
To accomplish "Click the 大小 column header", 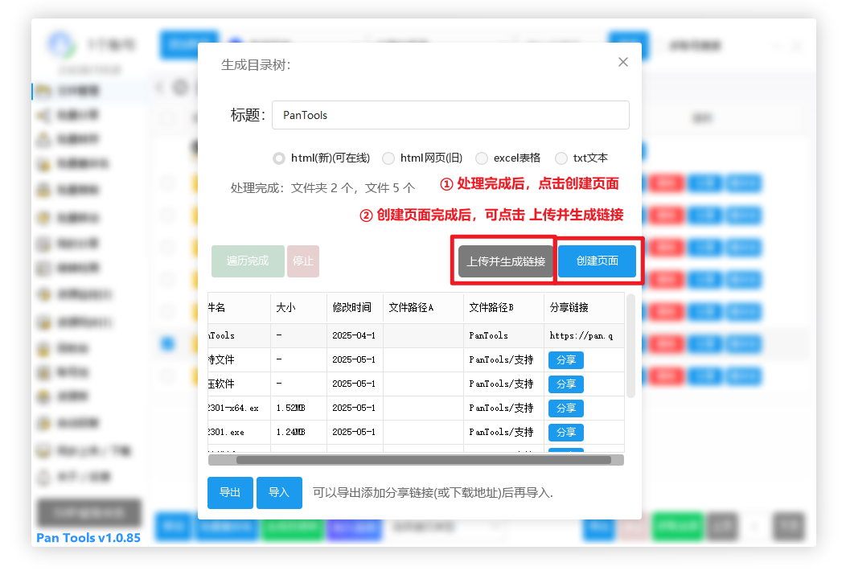I will pos(286,307).
